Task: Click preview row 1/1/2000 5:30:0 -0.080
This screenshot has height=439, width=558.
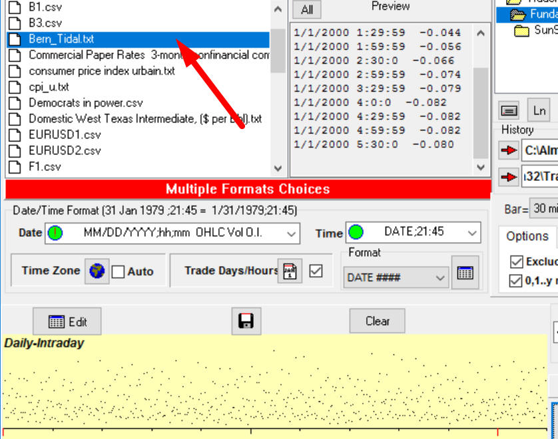Action: (374, 145)
